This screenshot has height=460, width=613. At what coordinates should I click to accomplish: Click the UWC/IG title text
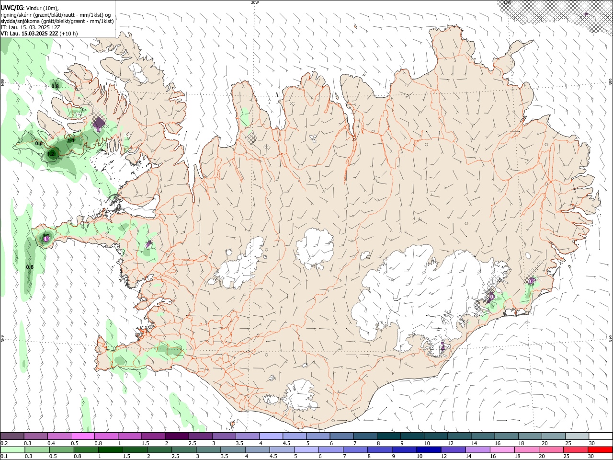tap(11, 8)
